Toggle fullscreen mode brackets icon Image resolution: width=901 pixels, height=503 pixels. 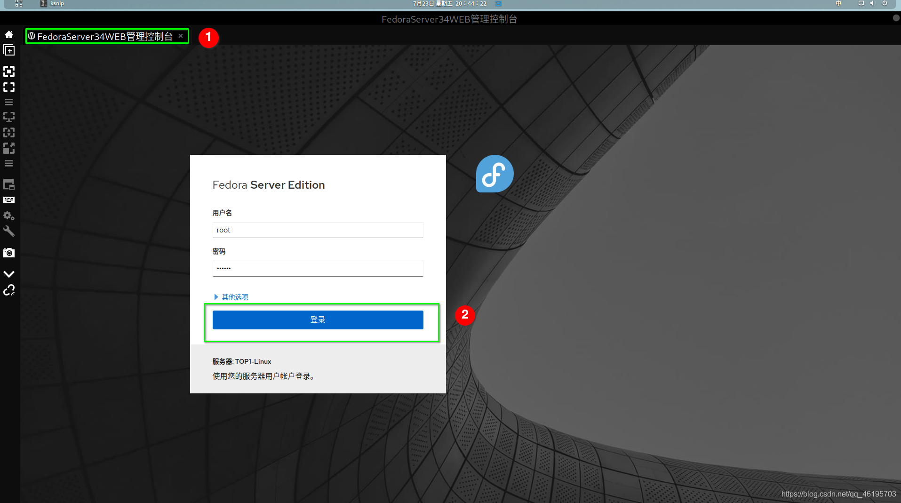click(x=9, y=87)
